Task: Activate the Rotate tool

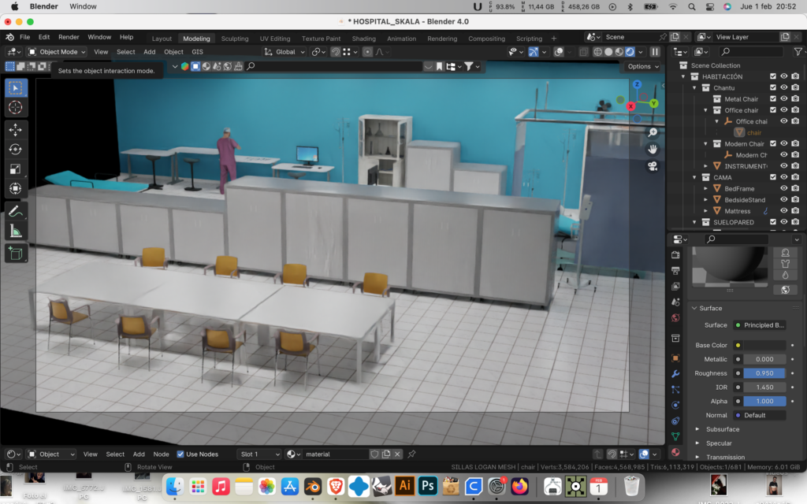Action: [x=17, y=149]
